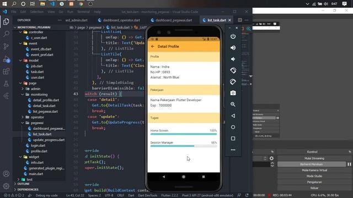Open Manage gear in activity bar

[x=6, y=186]
